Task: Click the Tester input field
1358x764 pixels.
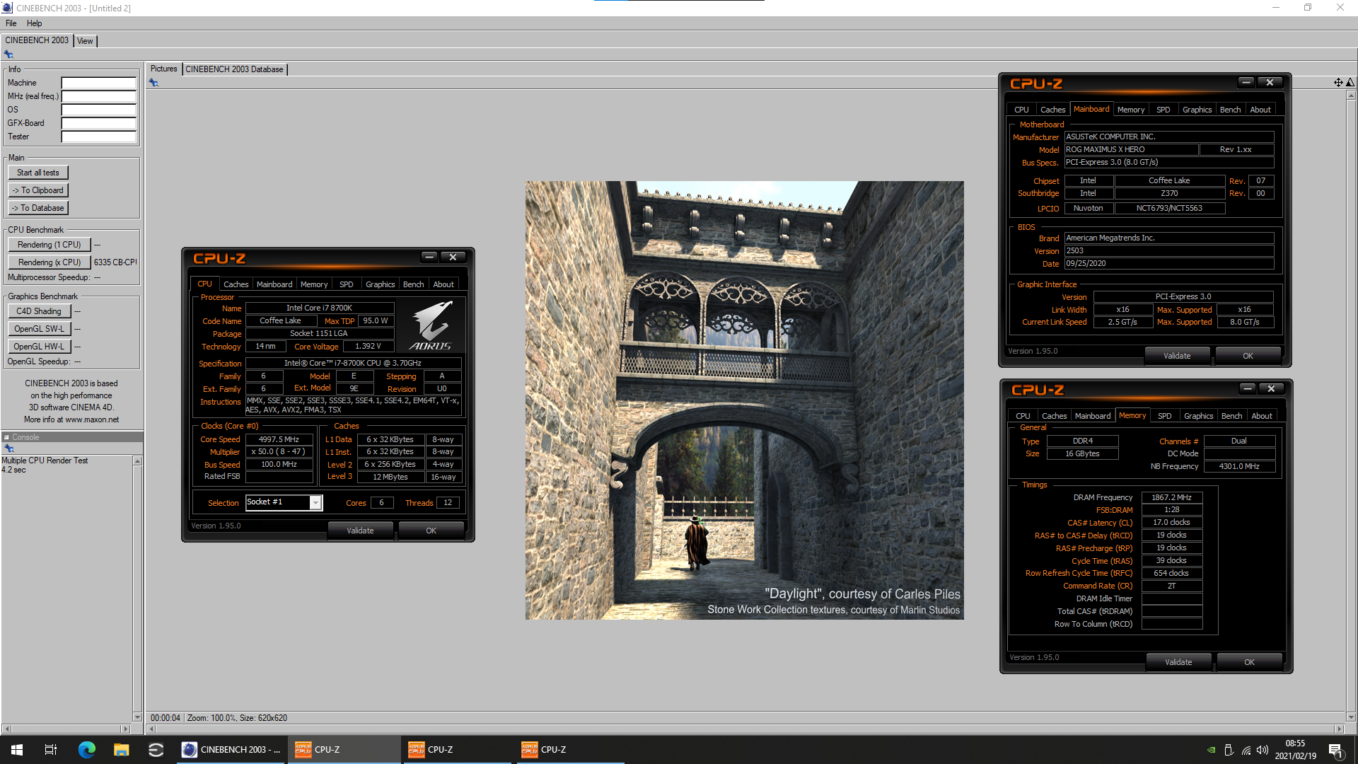Action: (98, 137)
